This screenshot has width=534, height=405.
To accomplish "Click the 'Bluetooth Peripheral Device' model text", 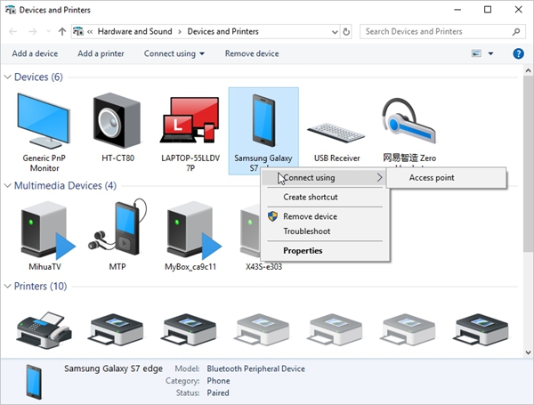I will click(x=255, y=369).
